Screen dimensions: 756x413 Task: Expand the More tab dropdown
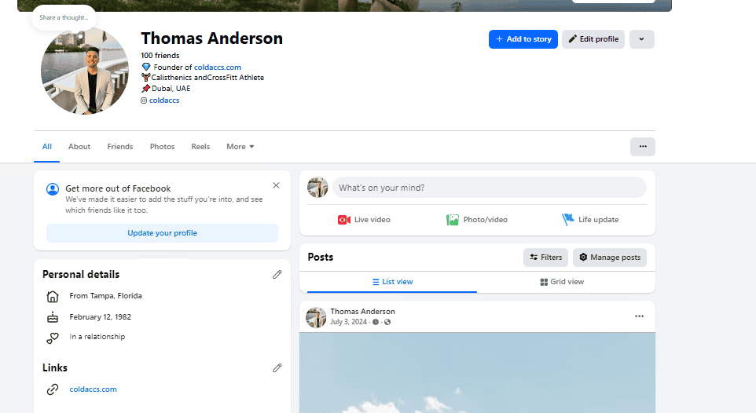tap(240, 147)
